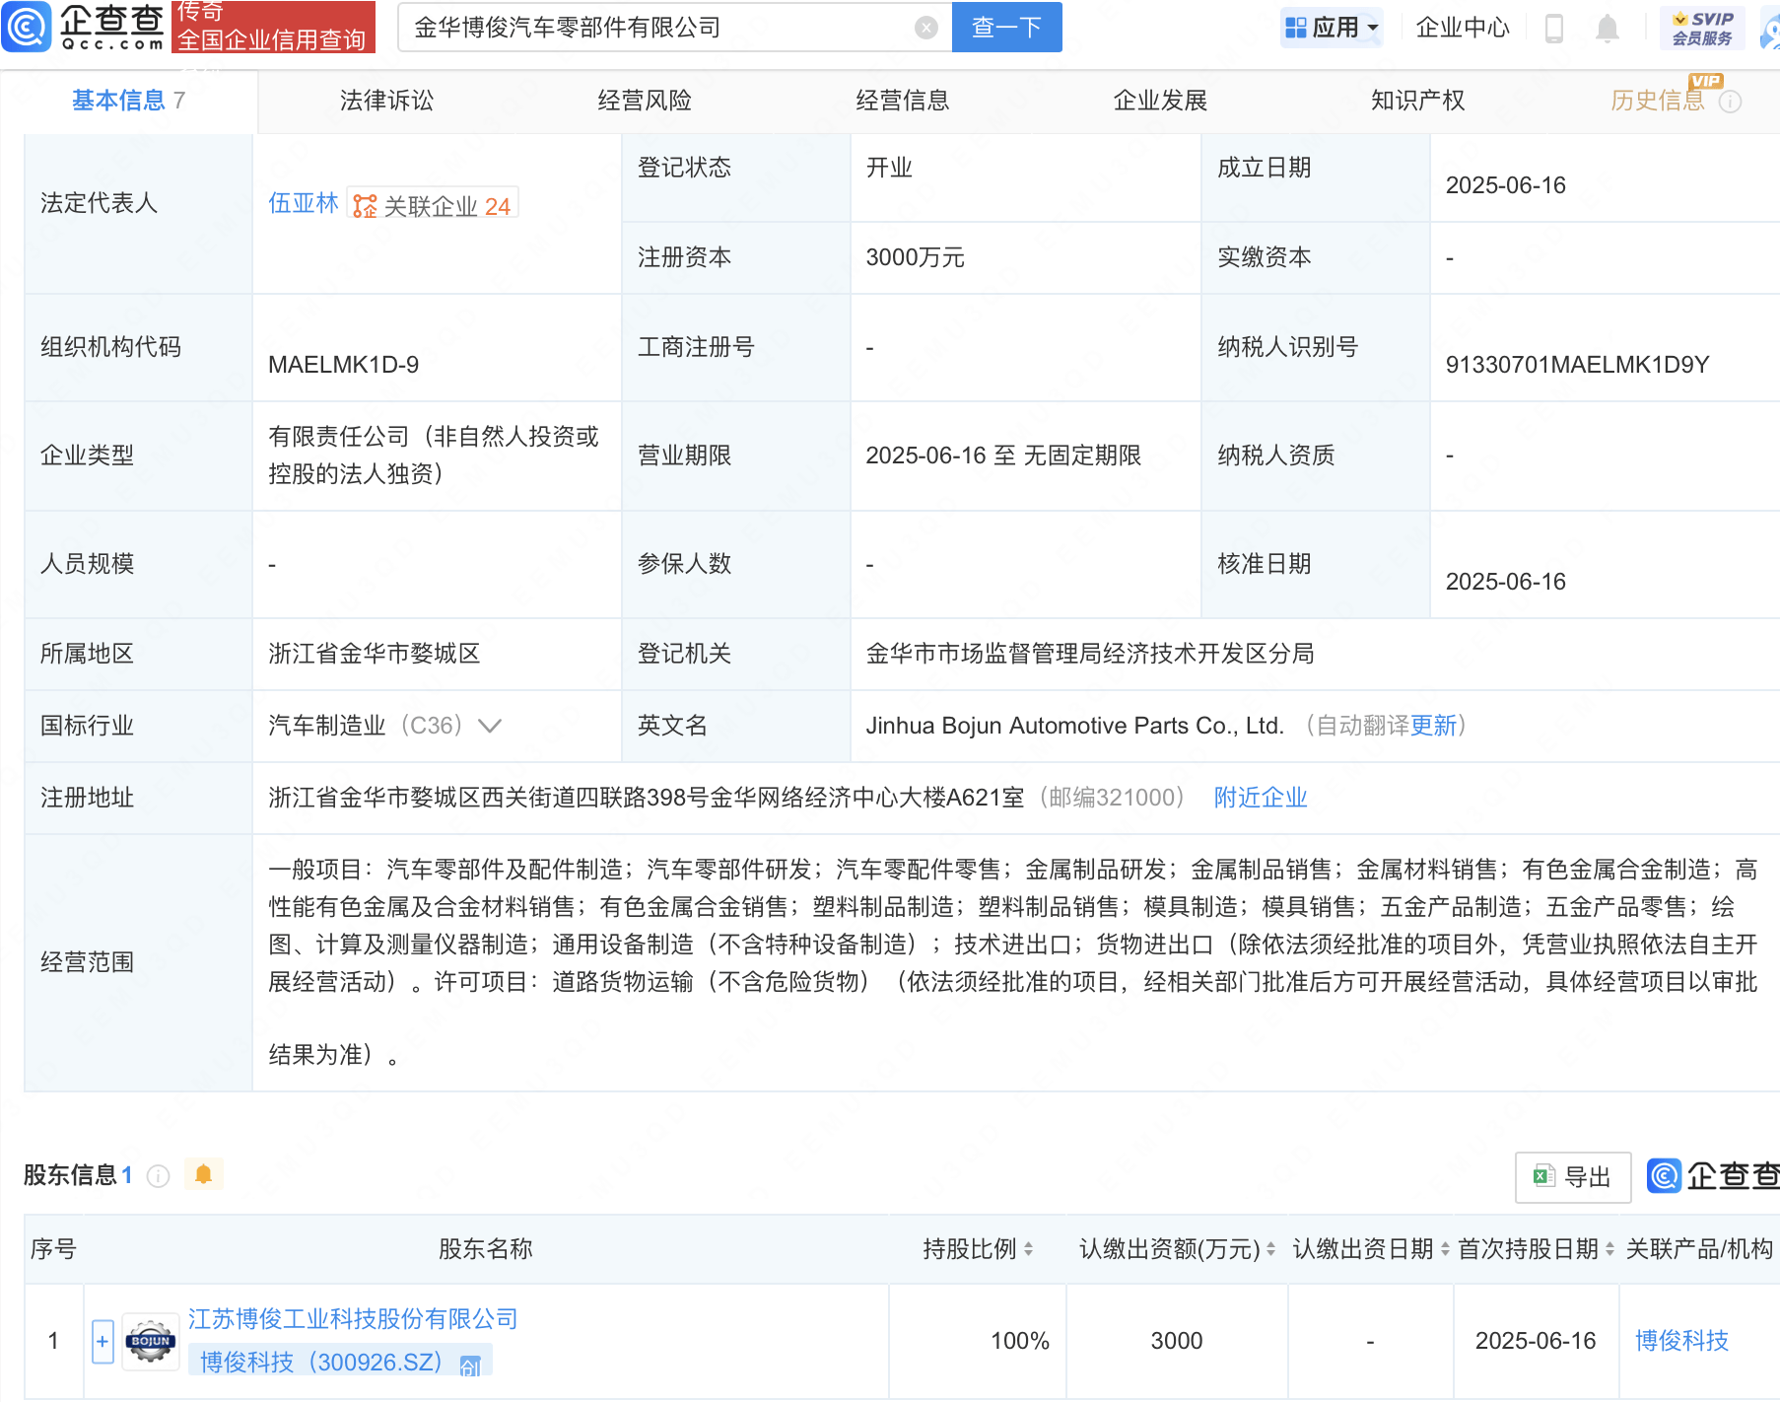This screenshot has width=1780, height=1402.
Task: Expand the 汽车制造业 (C36) industry chevron
Action: [490, 726]
